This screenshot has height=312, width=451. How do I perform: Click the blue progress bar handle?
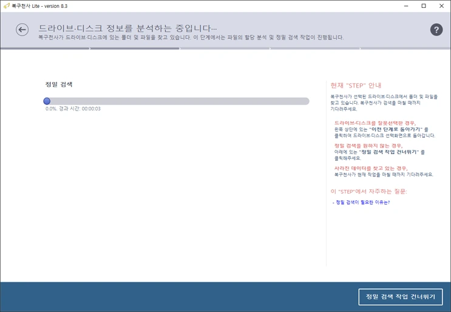coord(47,101)
